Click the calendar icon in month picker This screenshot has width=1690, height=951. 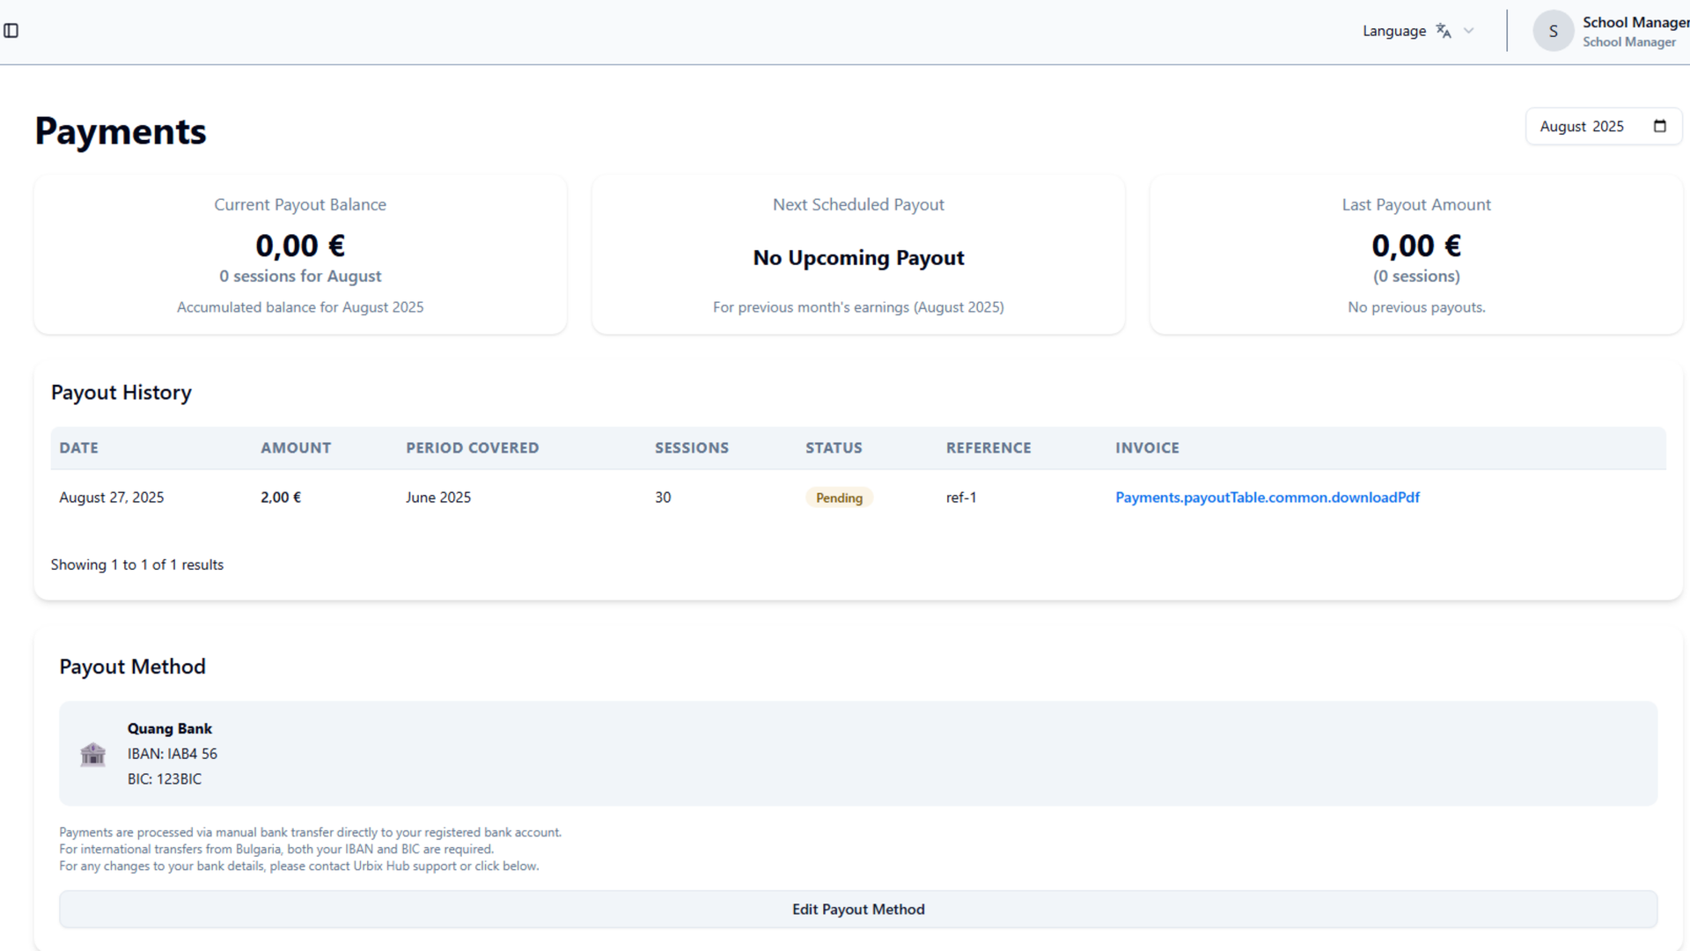[x=1659, y=126]
